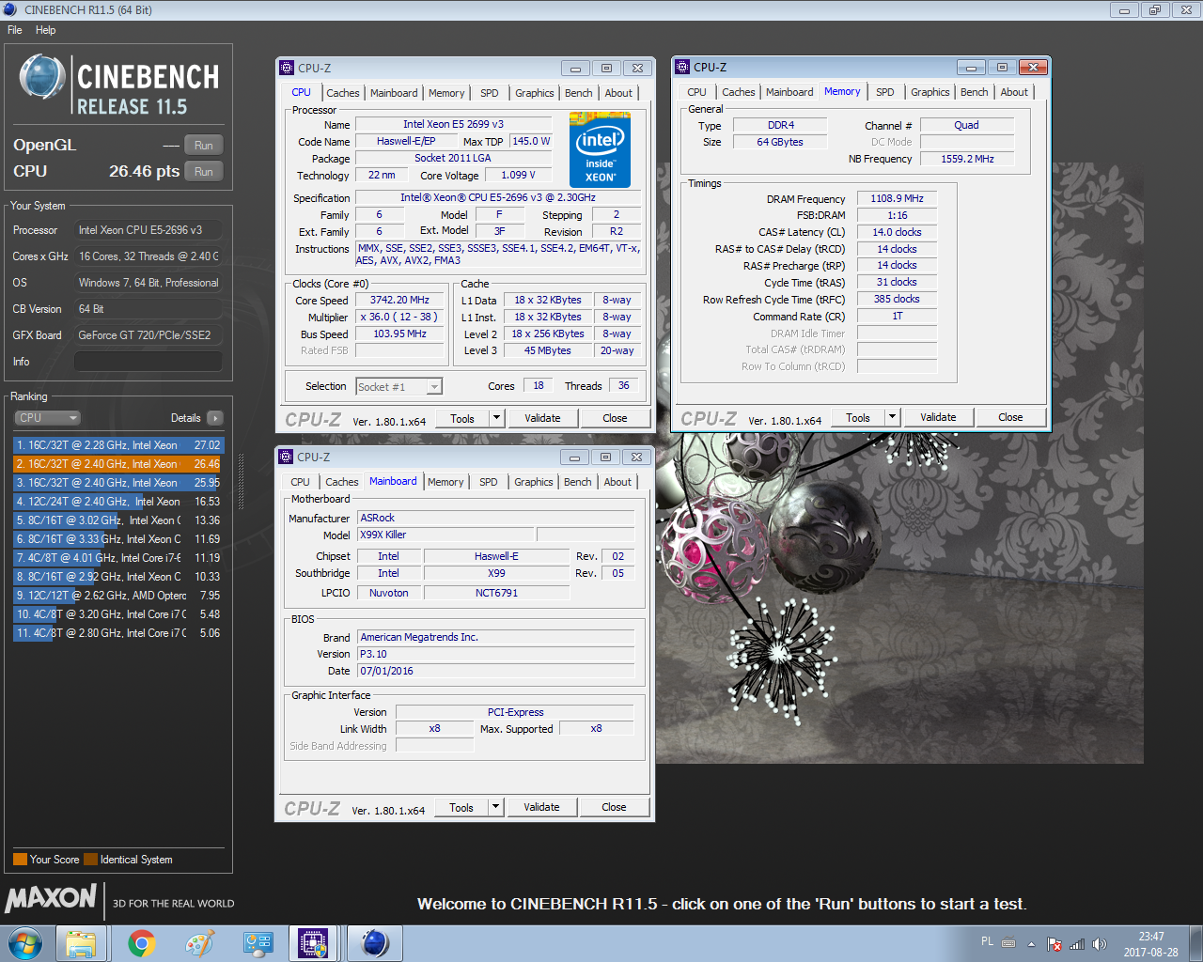Switch to Cinebench taskbar icon
Viewport: 1203px width, 962px height.
pos(374,943)
